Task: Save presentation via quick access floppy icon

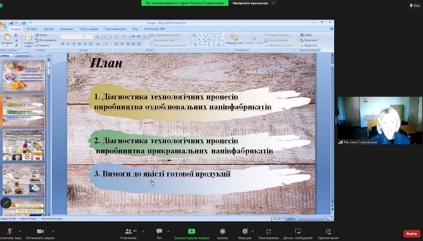Action: click(x=11, y=23)
